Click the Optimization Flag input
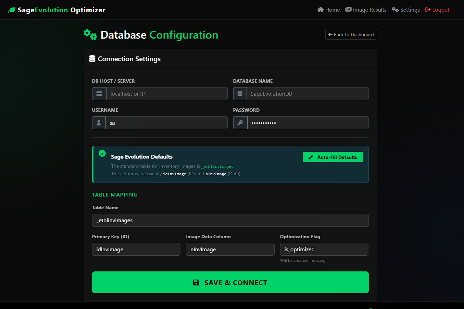Screen dimensions: 464x309 coord(324,249)
